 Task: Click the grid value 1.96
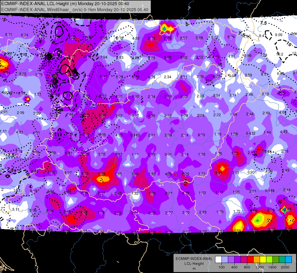(x=201, y=154)
